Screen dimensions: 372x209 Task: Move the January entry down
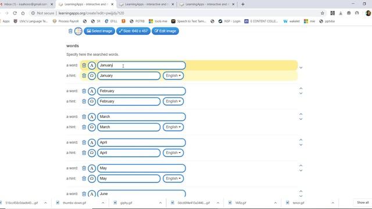(x=301, y=68)
